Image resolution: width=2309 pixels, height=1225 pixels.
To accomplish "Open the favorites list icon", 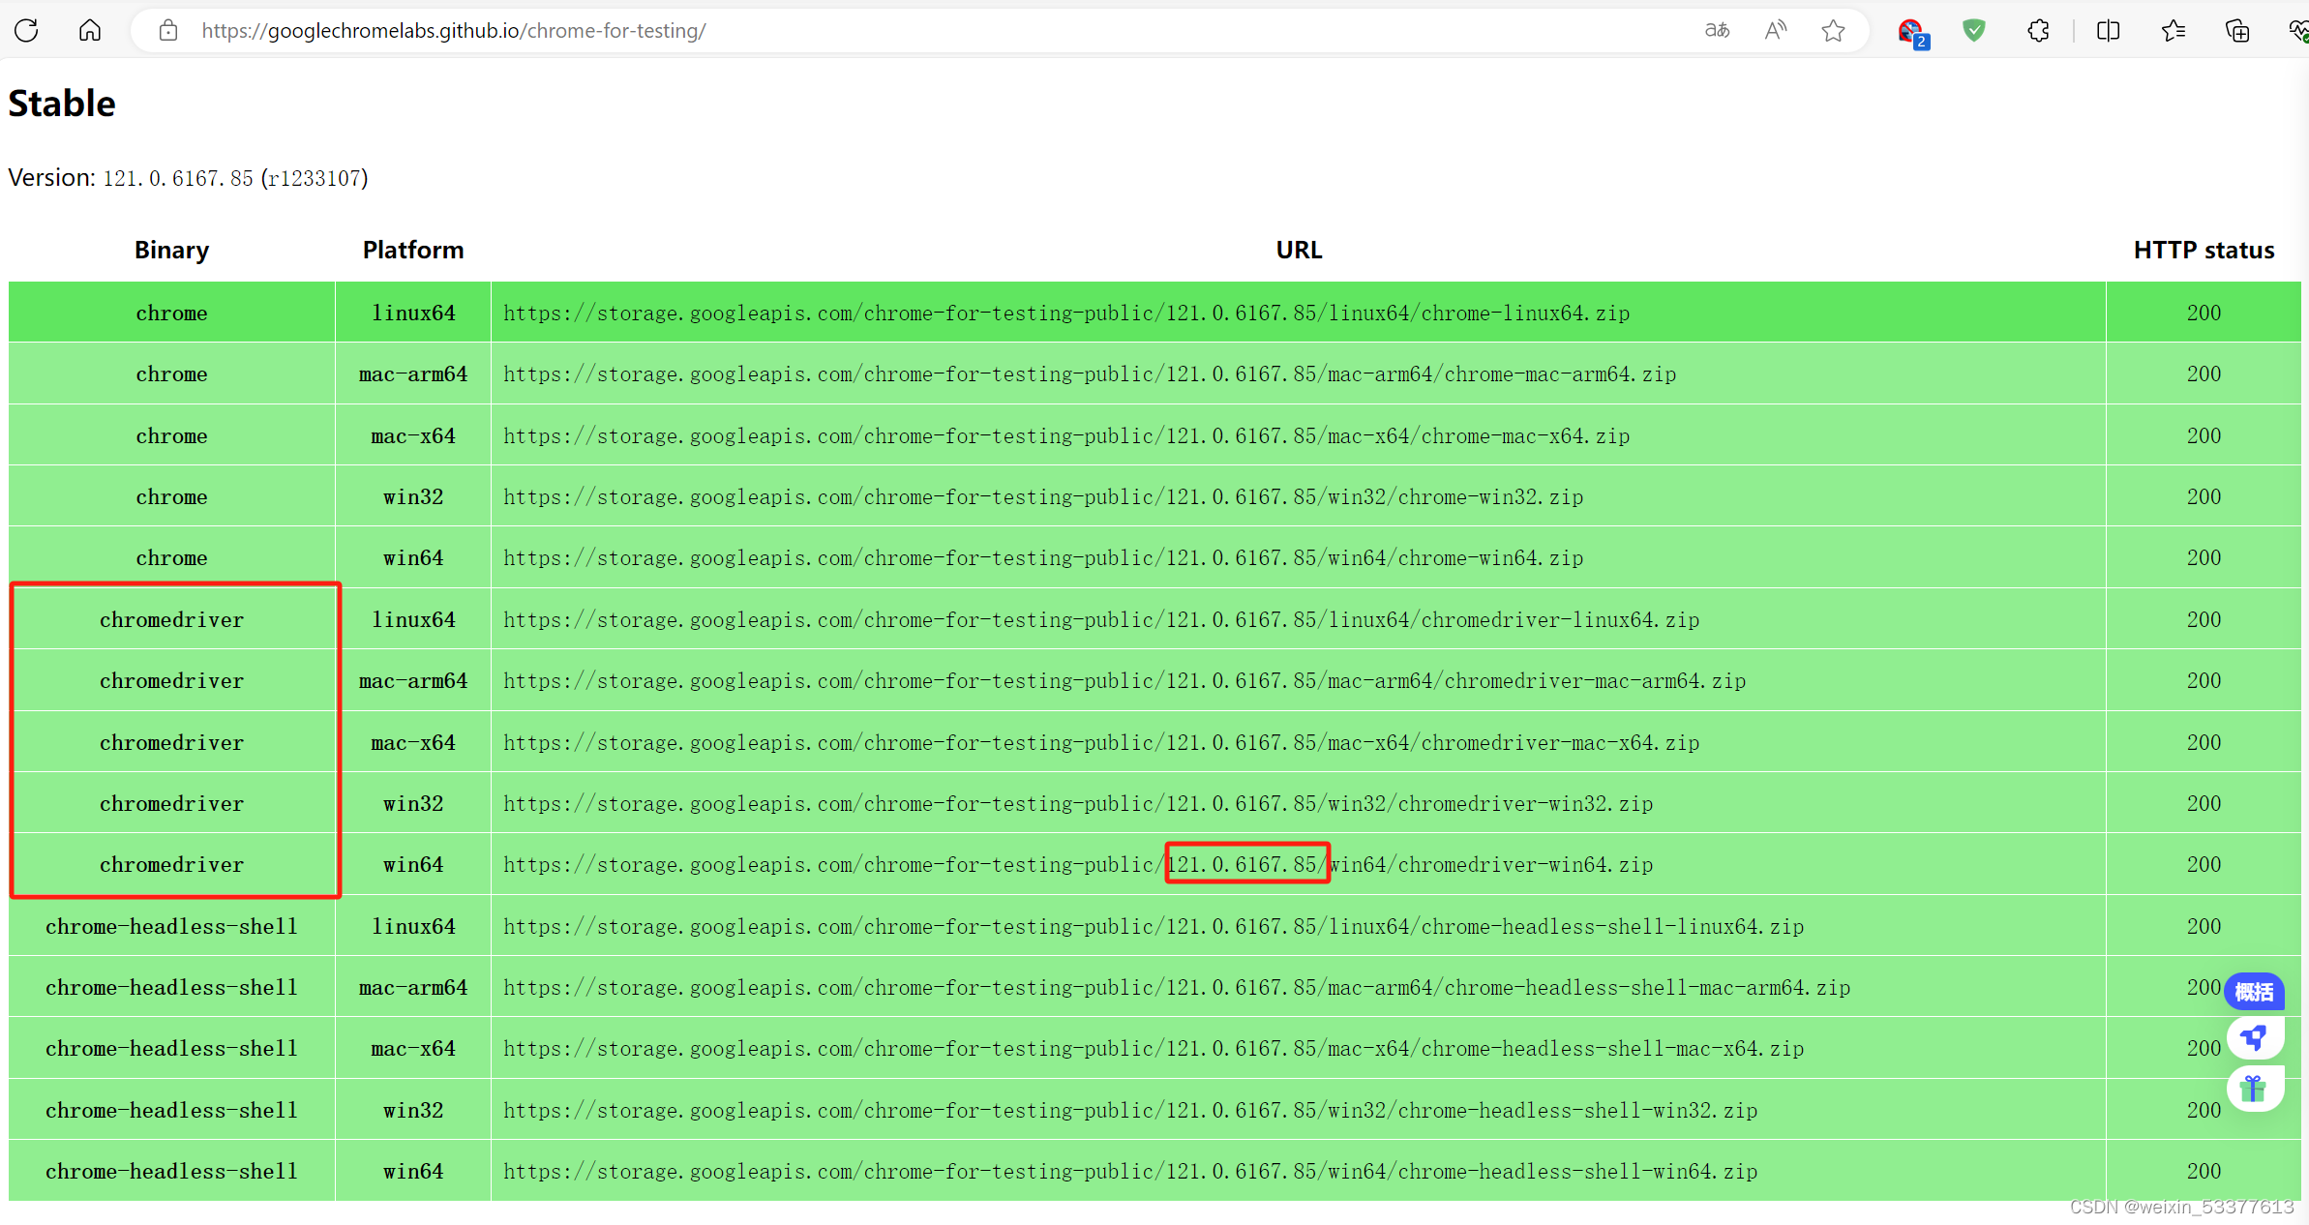I will click(x=2174, y=30).
